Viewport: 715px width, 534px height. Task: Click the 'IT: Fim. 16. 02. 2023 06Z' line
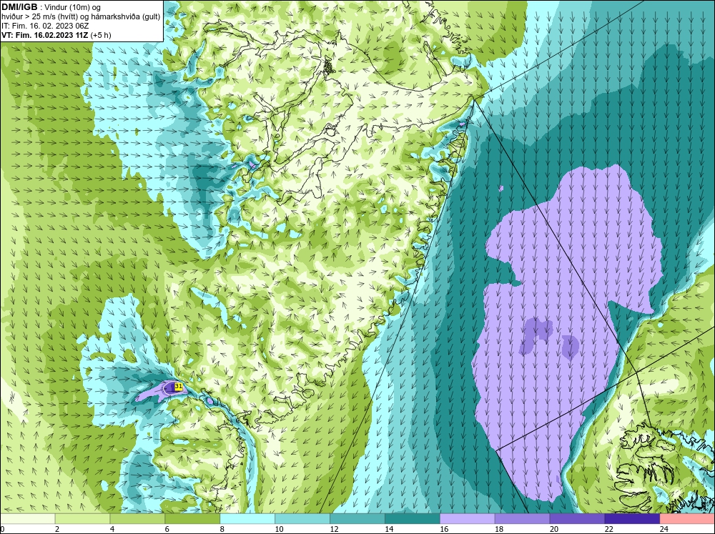pos(45,26)
